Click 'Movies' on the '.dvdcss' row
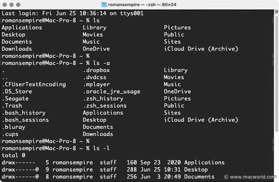279x182 pixels. [x=174, y=77]
